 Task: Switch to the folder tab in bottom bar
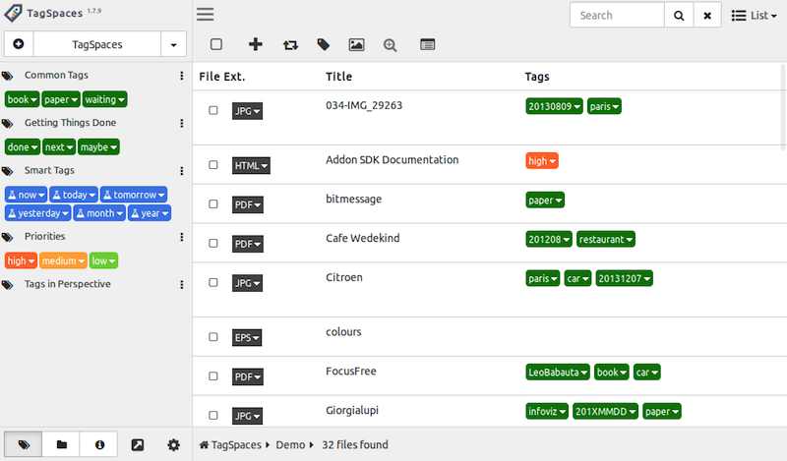click(x=62, y=445)
